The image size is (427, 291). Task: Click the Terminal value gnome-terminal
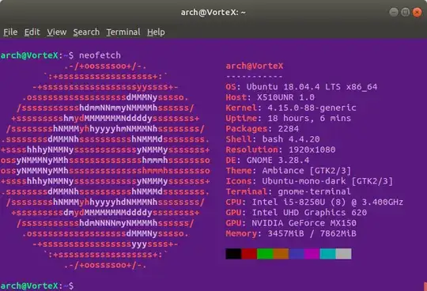[314, 191]
